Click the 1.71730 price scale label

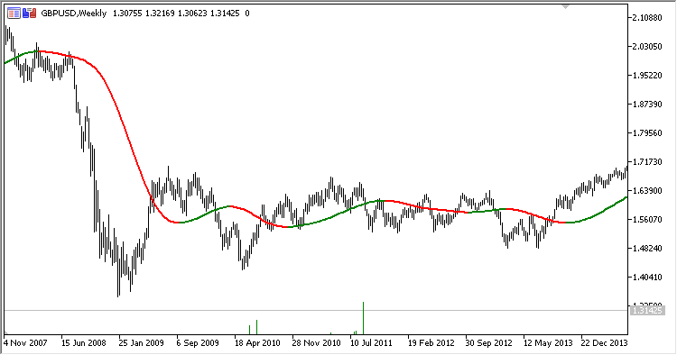[647, 162]
